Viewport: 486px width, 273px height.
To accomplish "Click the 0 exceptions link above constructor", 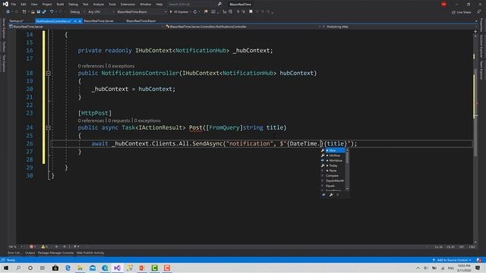I will point(121,66).
